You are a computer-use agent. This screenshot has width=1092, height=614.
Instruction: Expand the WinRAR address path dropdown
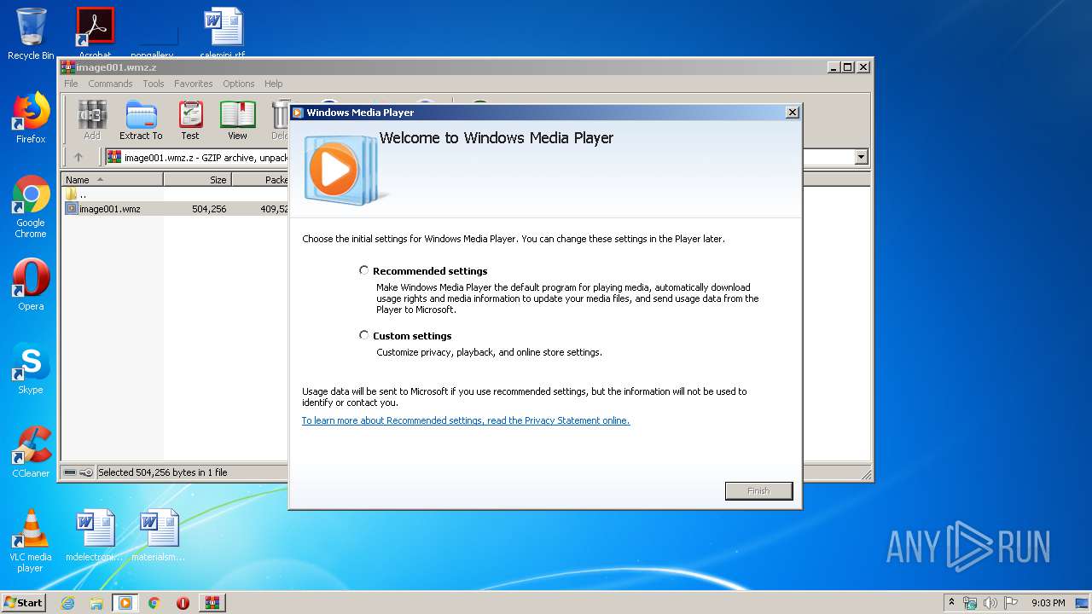point(861,157)
